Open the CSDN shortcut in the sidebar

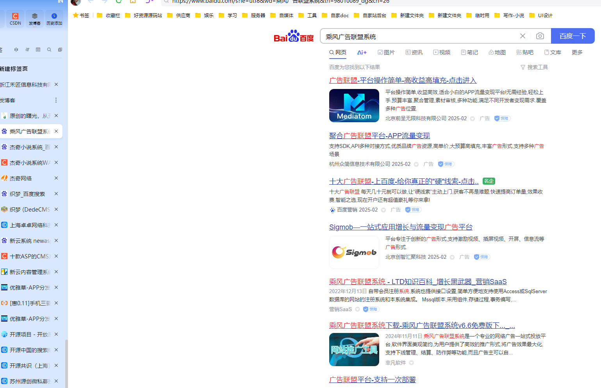[x=15, y=18]
